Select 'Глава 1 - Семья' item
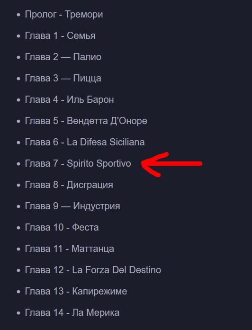Screen dimensions: 252x330 click(x=60, y=36)
